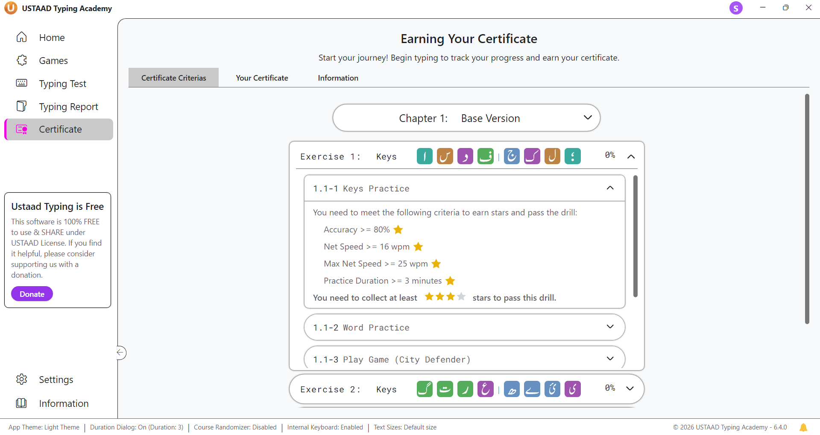Click the purple user profile avatar
820x435 pixels.
735,8
